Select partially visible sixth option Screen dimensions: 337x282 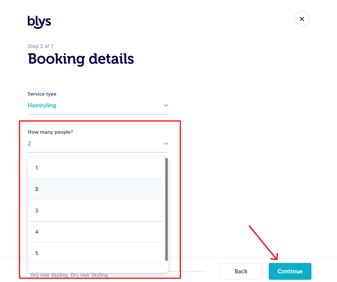(96, 268)
